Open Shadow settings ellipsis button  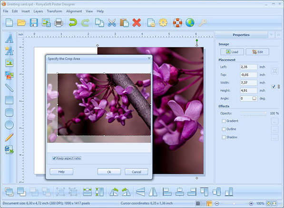274,138
